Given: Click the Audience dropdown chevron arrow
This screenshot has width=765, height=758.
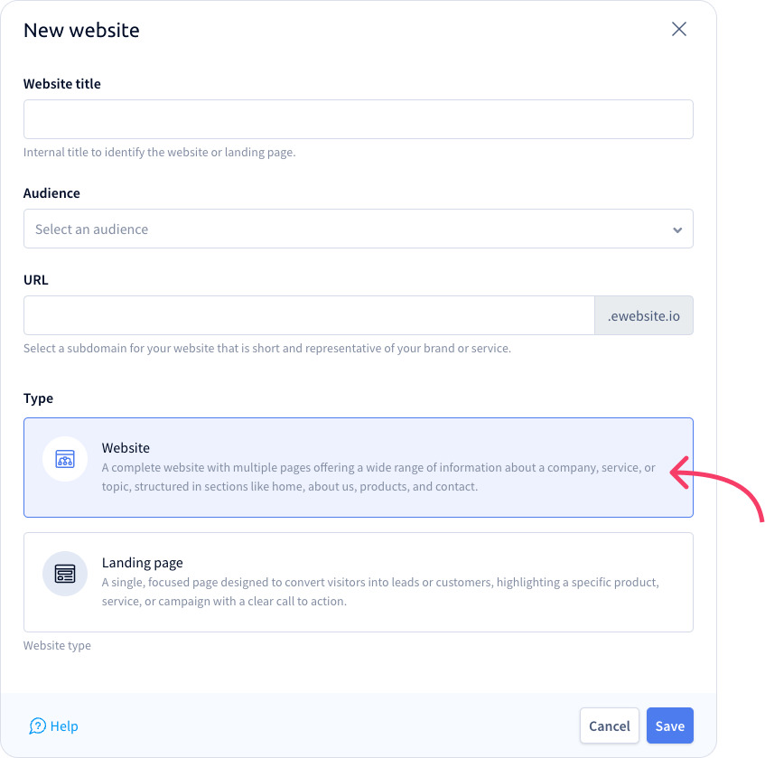Looking at the screenshot, I should (x=677, y=229).
